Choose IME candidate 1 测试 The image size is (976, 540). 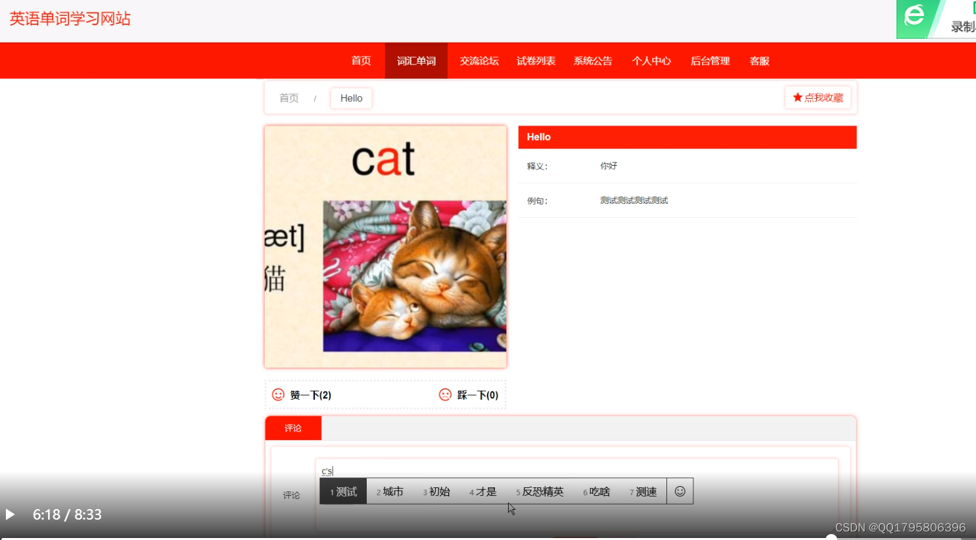click(343, 491)
